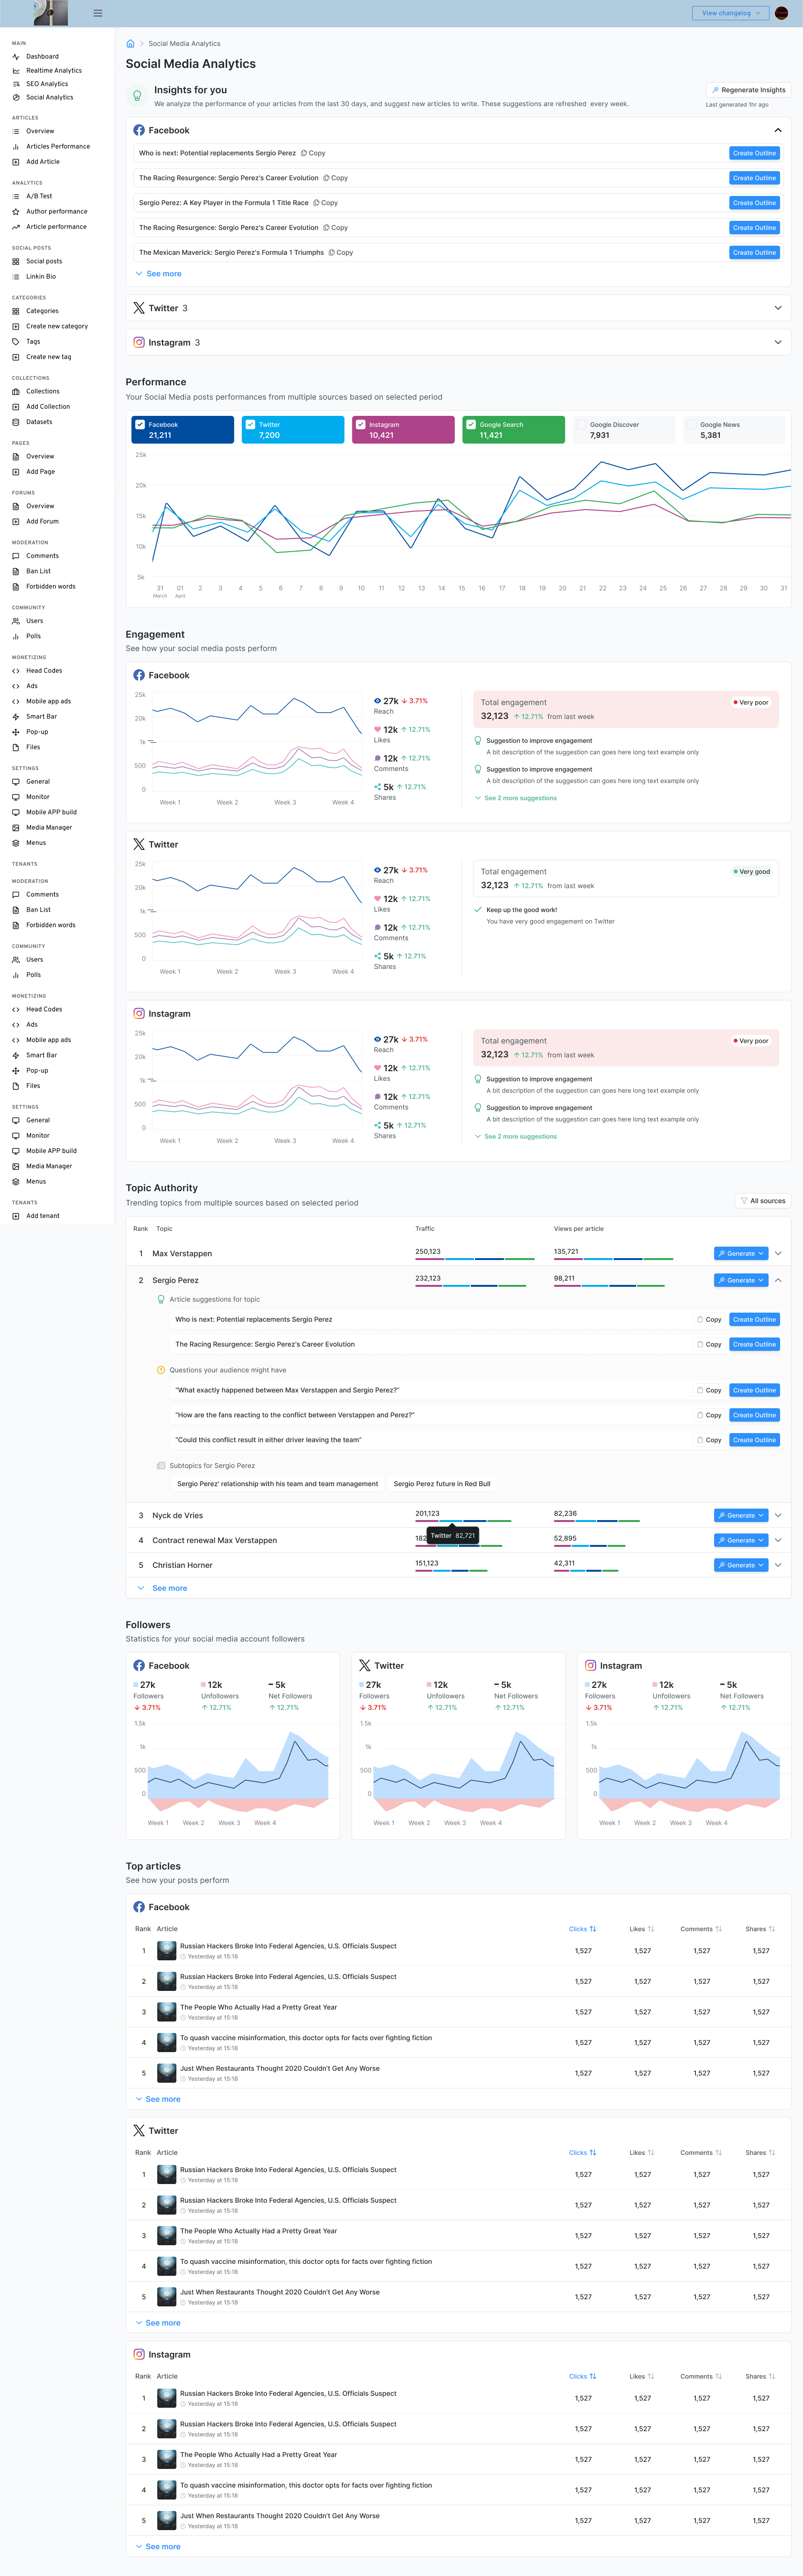The image size is (803, 2576).
Task: Open the Linkin Bio section
Action: click(41, 276)
